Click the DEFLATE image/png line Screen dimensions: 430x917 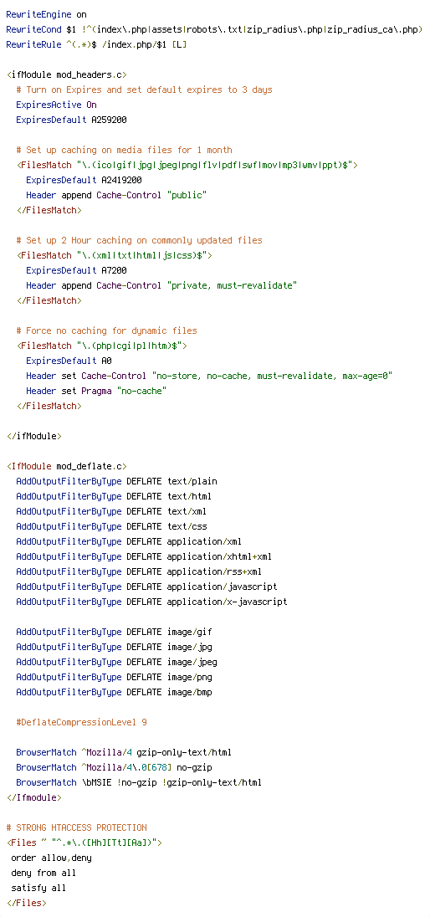pyautogui.click(x=114, y=677)
